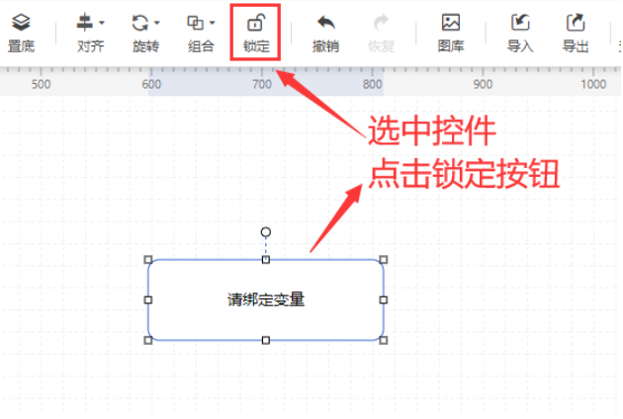Click the 旋转 rotate icon
Viewport: 623px width, 419px height.
point(139,23)
